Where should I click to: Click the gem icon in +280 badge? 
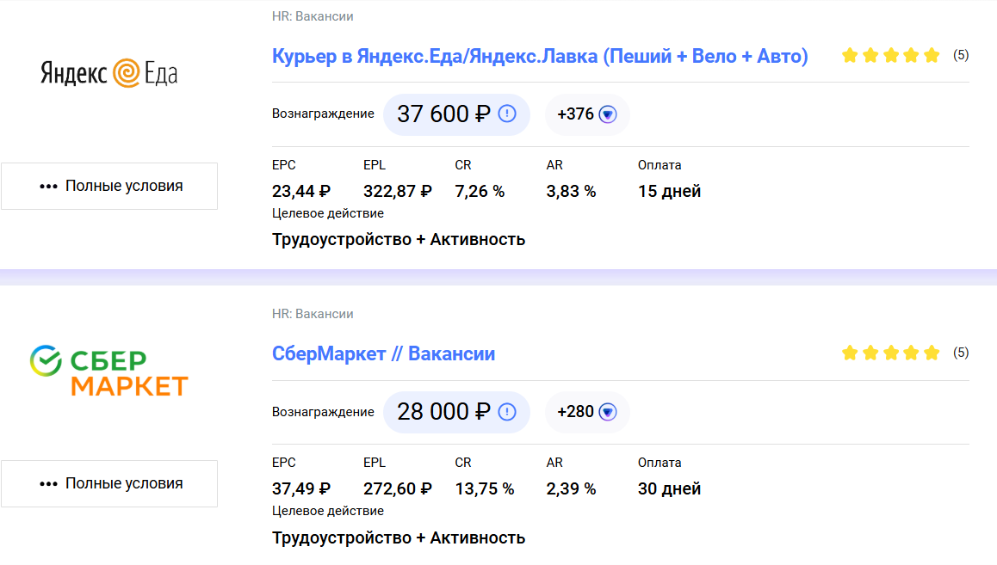[608, 412]
